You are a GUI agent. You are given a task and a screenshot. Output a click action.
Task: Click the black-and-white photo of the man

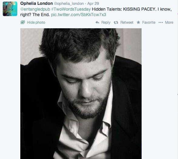[81, 94]
